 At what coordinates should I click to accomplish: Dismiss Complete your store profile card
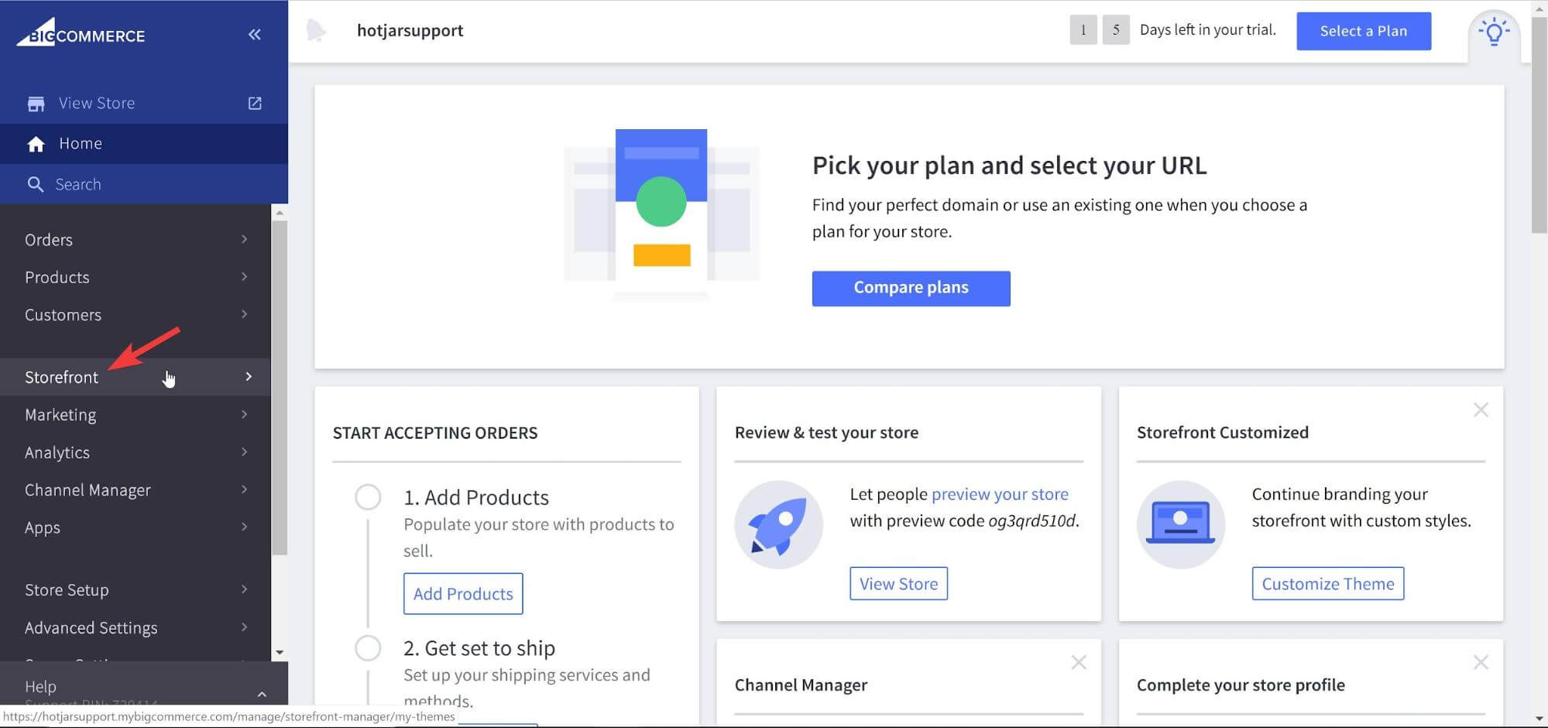[1481, 662]
